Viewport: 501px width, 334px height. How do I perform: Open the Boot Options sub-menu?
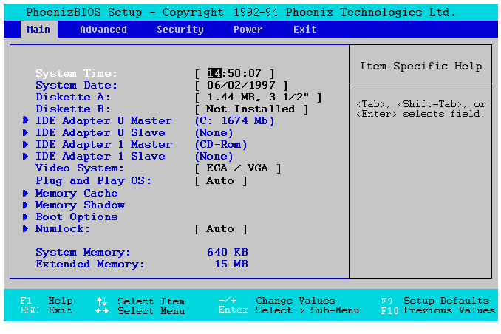pos(76,217)
